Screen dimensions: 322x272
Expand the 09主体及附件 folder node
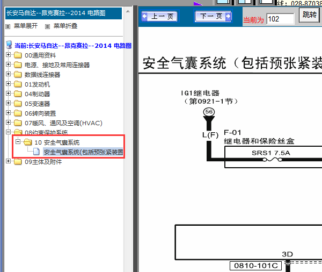(8, 161)
